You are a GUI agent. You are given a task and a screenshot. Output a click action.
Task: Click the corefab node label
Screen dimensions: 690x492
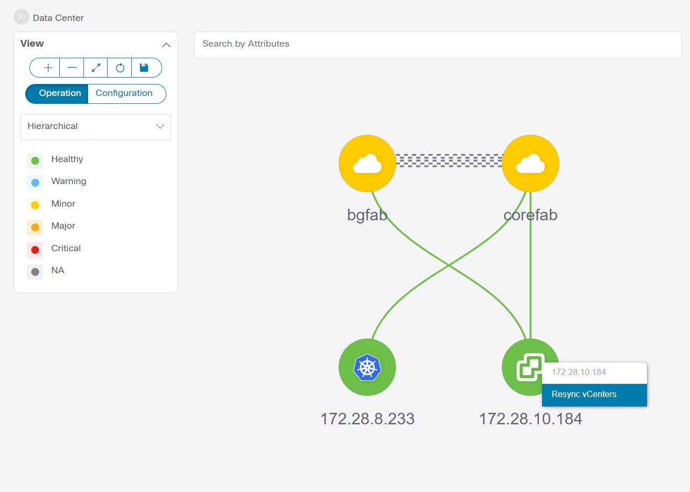click(530, 215)
